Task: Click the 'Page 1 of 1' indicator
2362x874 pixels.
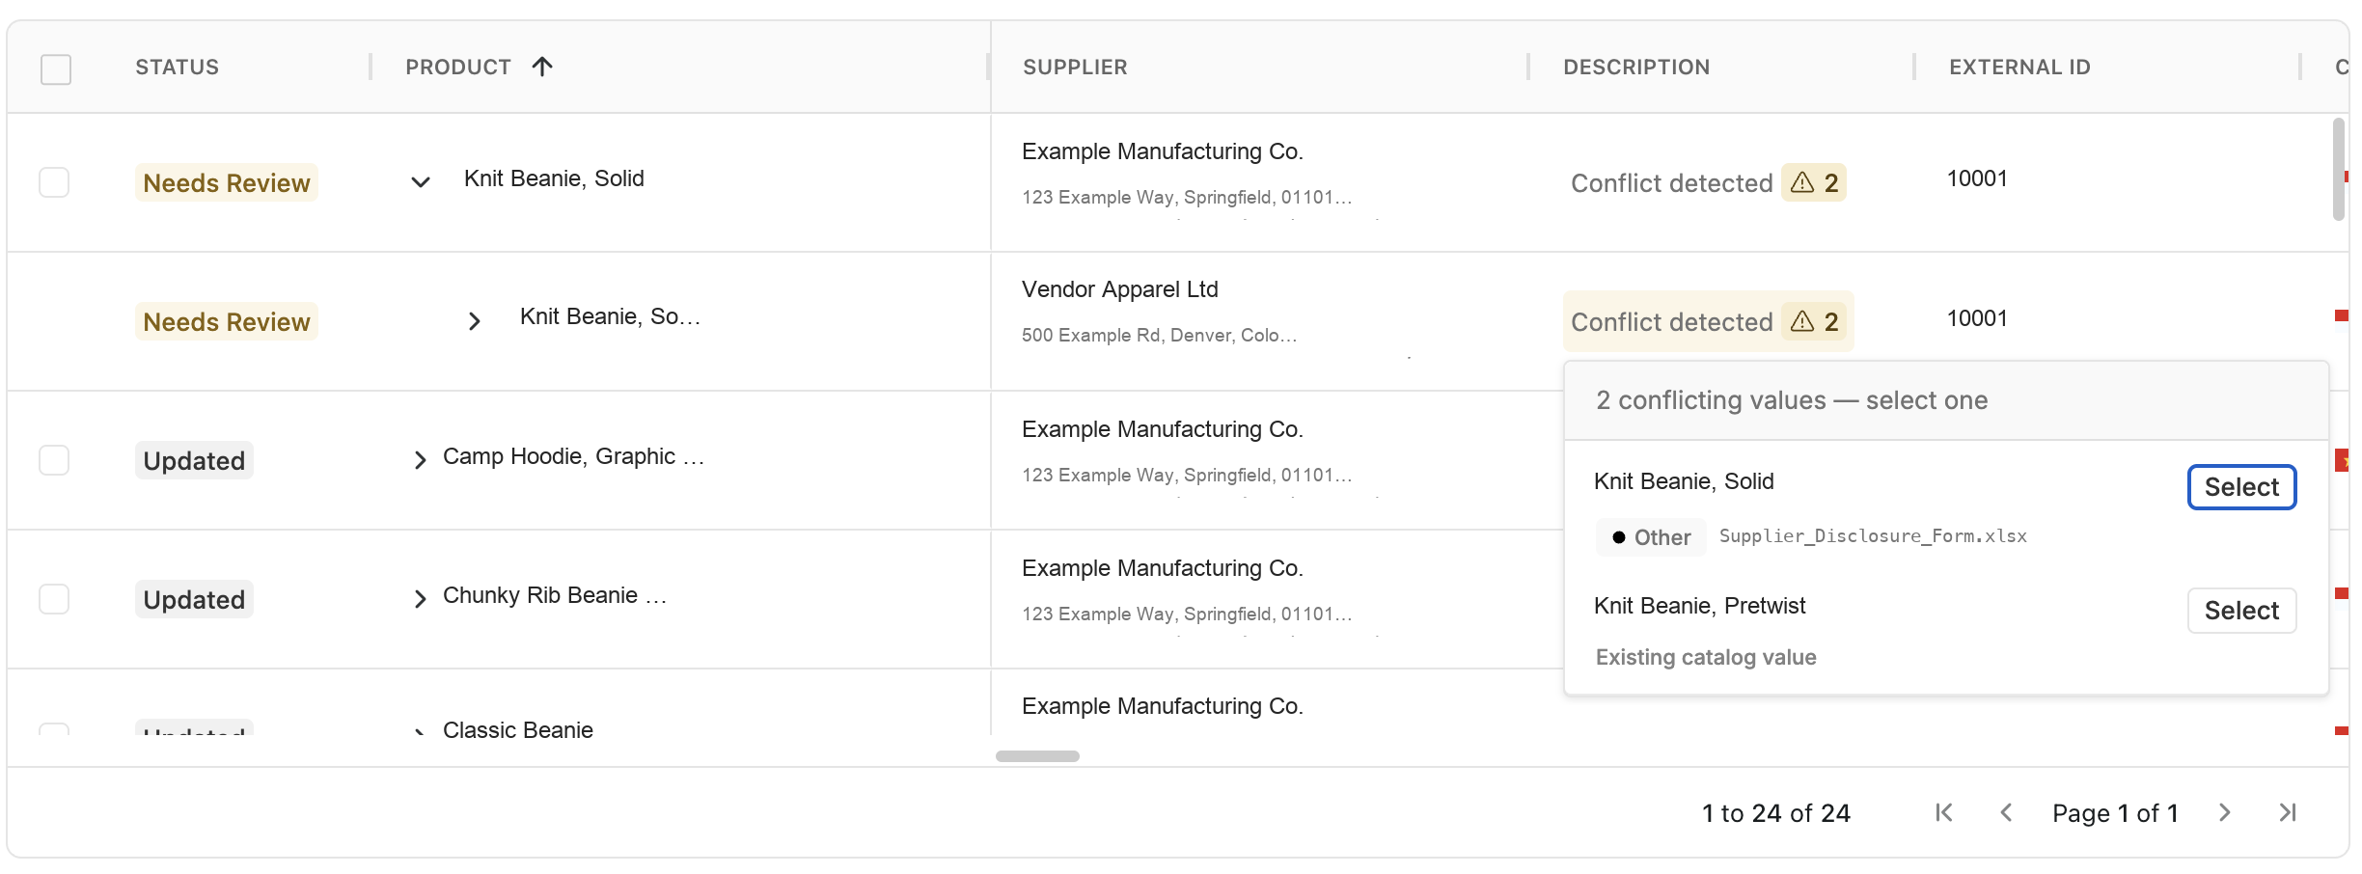Action: (x=2115, y=813)
